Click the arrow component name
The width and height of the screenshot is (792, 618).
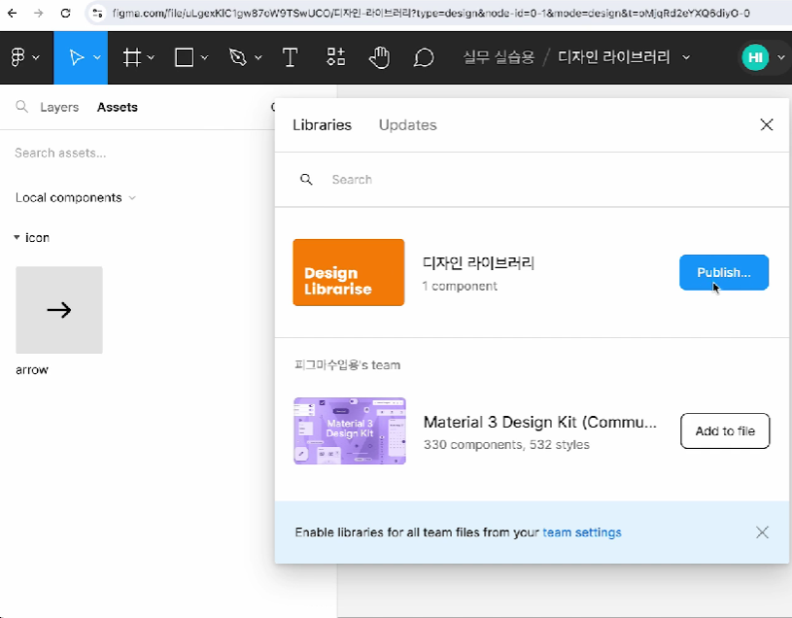pyautogui.click(x=32, y=369)
